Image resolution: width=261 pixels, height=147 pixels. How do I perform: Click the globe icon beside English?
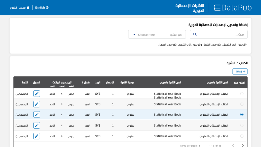point(48,7)
